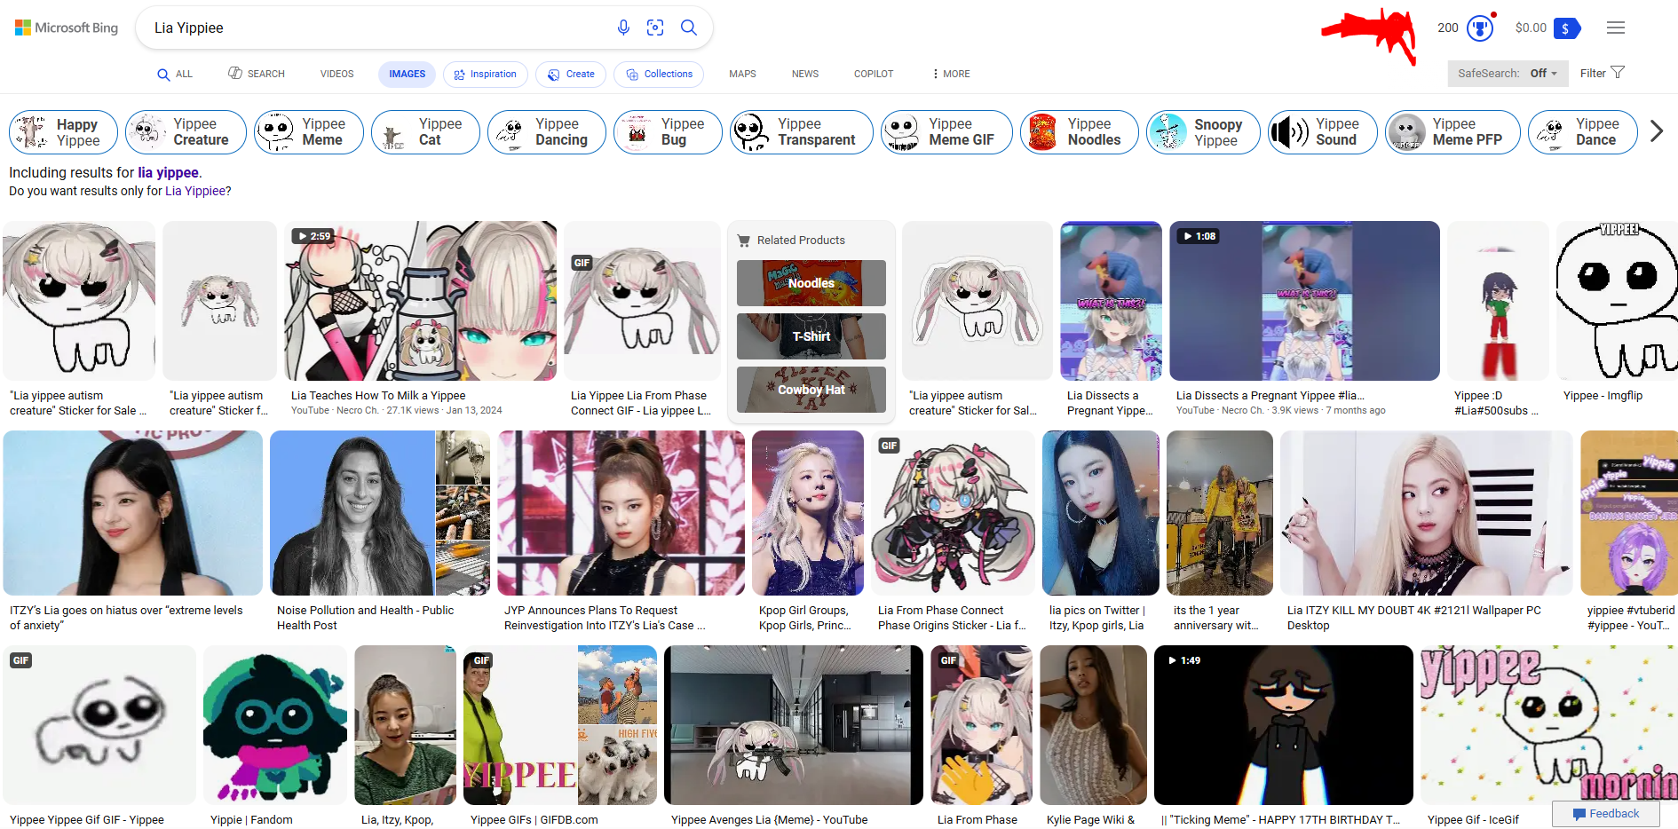Image resolution: width=1678 pixels, height=829 pixels.
Task: Open Yippie Fandom image result
Action: tap(275, 725)
